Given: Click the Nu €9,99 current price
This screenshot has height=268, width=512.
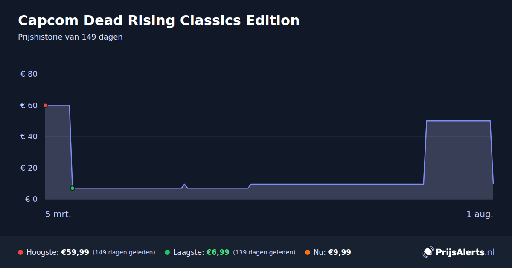Looking at the screenshot, I should [x=340, y=252].
